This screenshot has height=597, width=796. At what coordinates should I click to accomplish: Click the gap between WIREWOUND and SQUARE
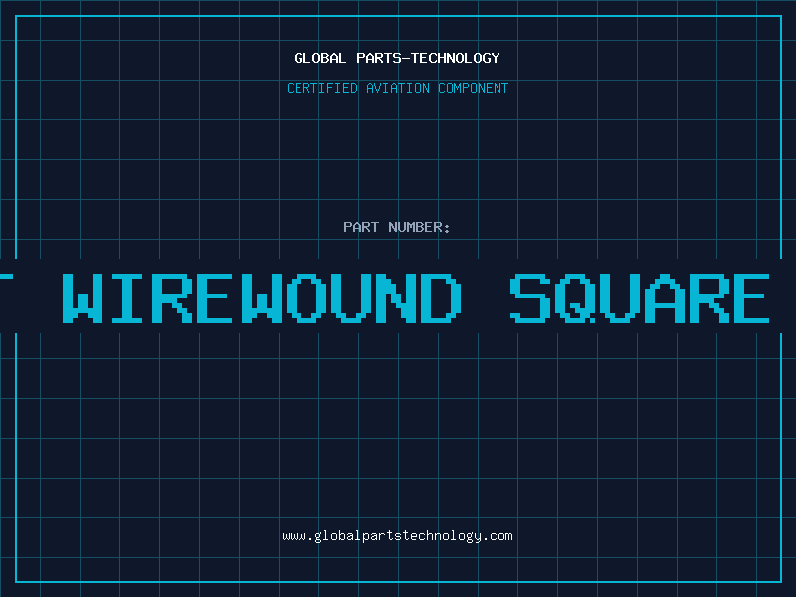pos(486,298)
